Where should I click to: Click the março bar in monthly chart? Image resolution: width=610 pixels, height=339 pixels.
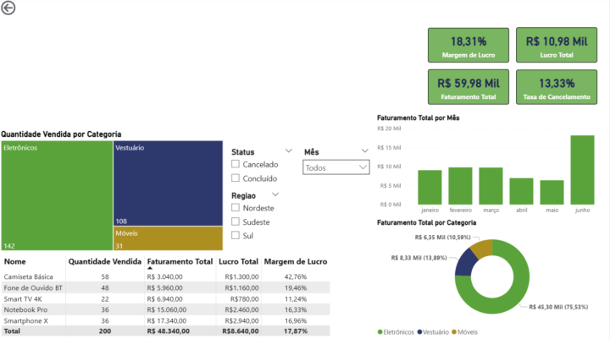click(x=491, y=186)
